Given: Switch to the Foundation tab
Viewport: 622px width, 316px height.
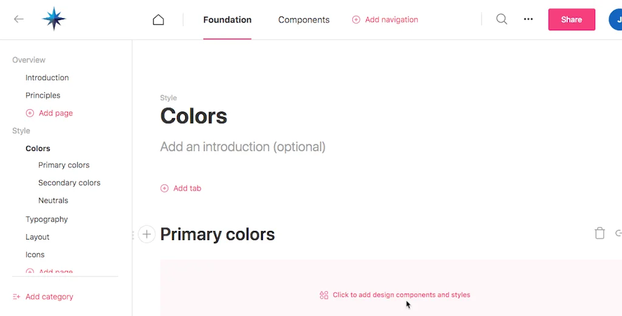Looking at the screenshot, I should (227, 20).
